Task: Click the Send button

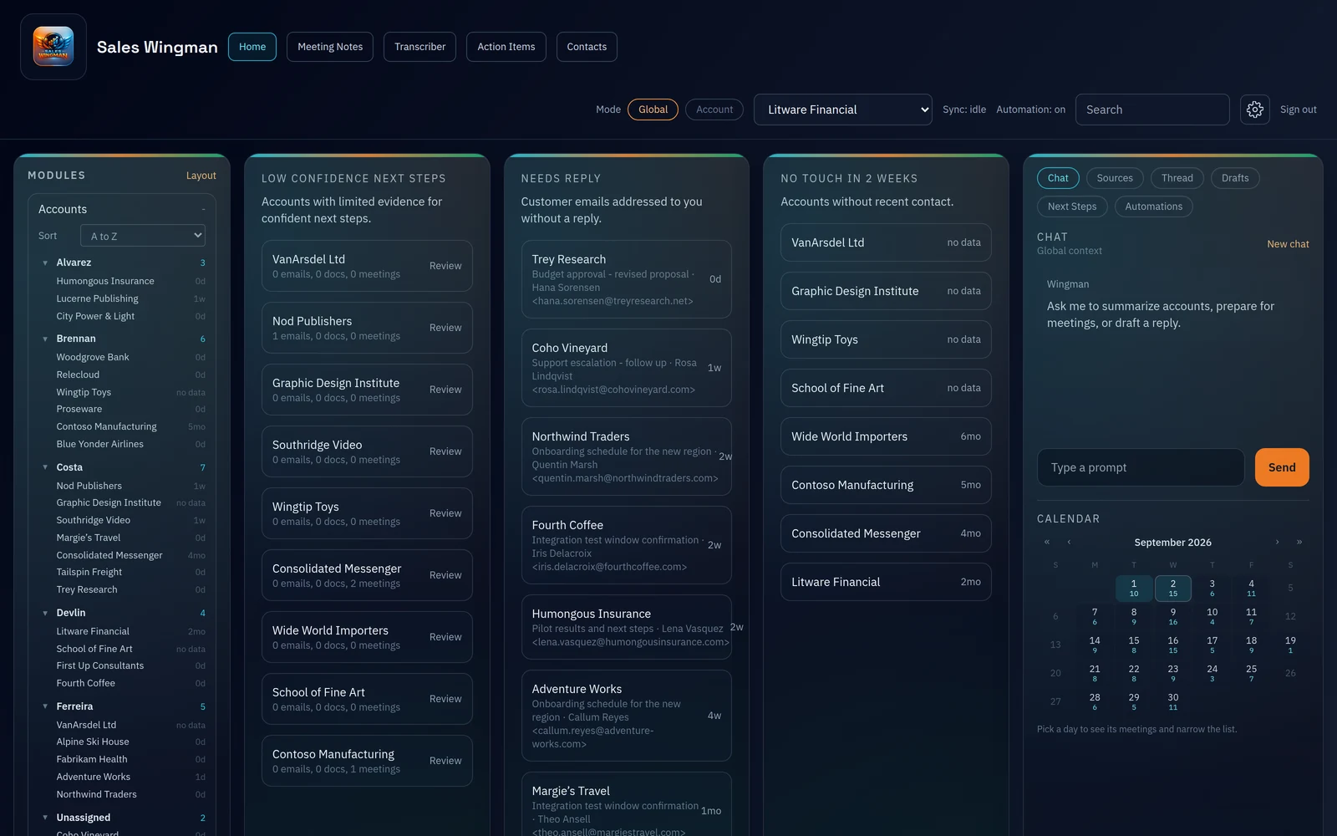Action: pos(1282,467)
